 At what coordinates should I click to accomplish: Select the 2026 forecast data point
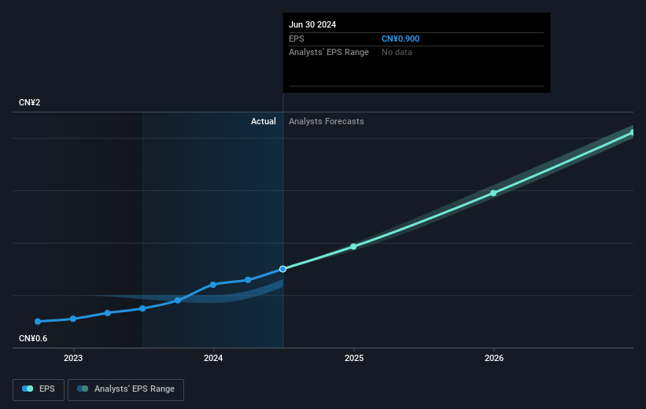(x=493, y=193)
